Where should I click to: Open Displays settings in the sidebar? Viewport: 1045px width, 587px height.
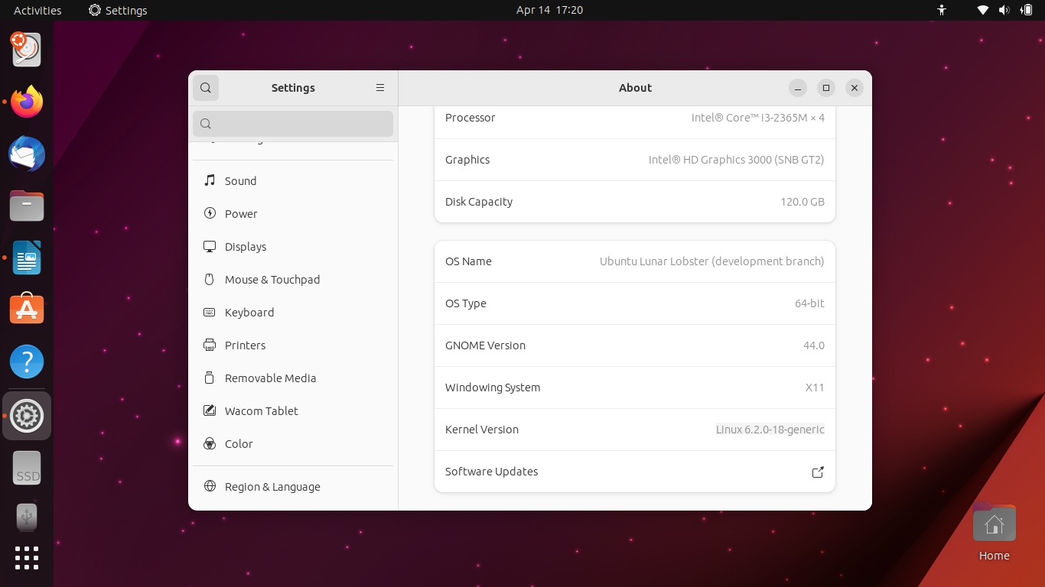click(246, 246)
